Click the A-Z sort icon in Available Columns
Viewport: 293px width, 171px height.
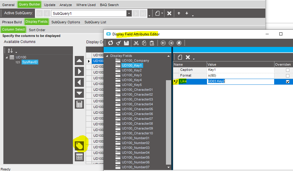click(10, 51)
